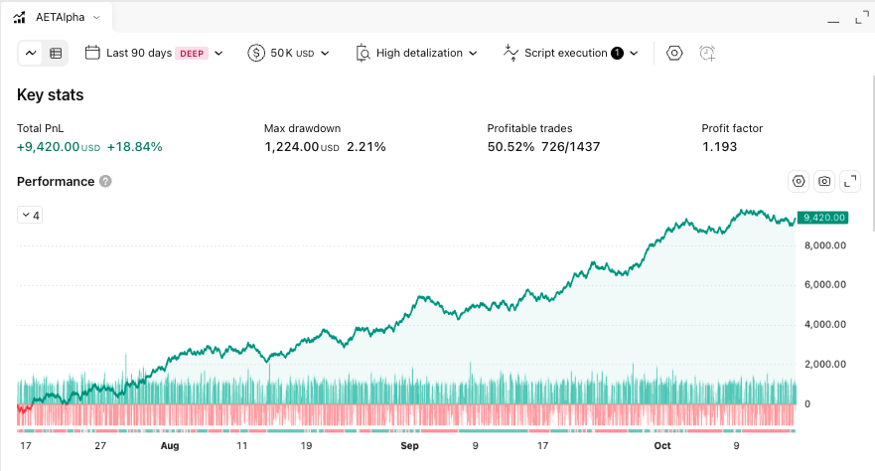Viewport: 875px width, 471px height.
Task: Minimize the strategy tester panel
Action: click(x=833, y=21)
